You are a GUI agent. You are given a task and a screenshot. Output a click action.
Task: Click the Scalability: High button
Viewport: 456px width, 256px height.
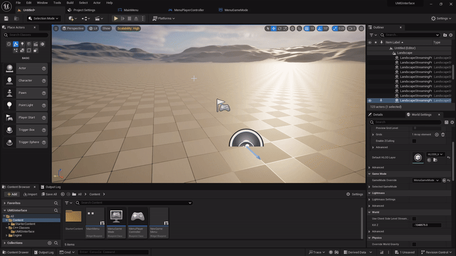tap(128, 28)
